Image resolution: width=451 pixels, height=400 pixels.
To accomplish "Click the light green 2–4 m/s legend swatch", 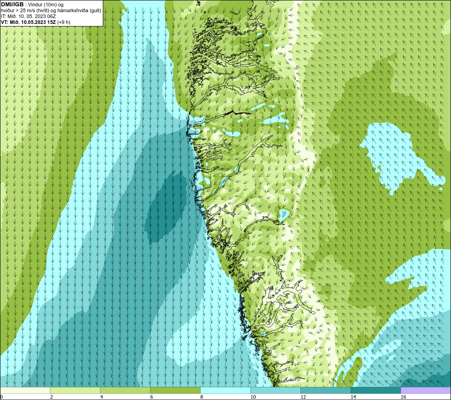I will point(75,390).
